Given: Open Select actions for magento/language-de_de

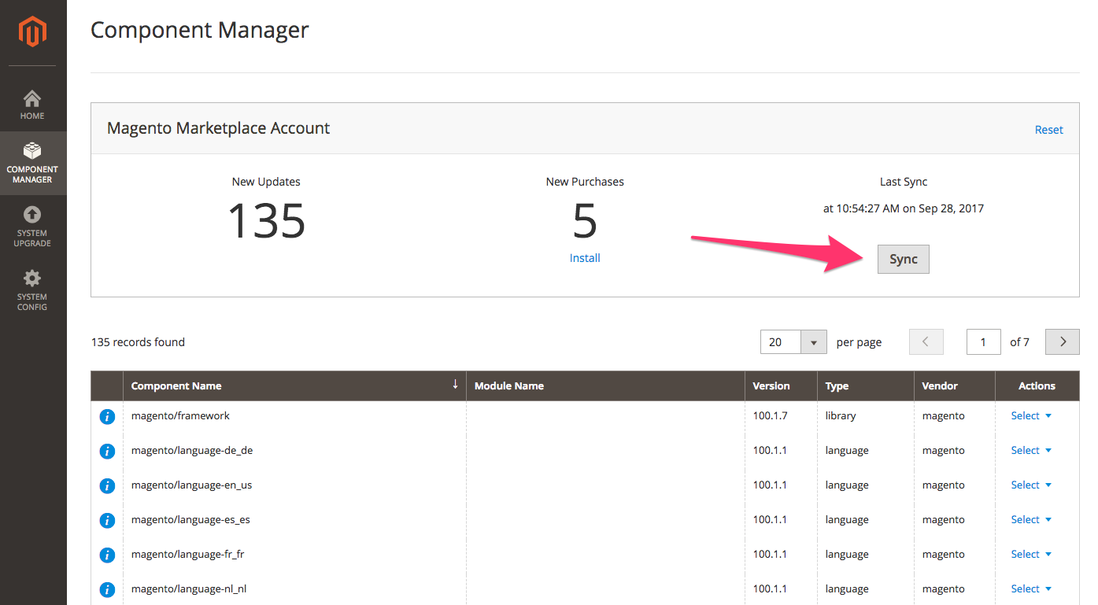Looking at the screenshot, I should pyautogui.click(x=1031, y=450).
